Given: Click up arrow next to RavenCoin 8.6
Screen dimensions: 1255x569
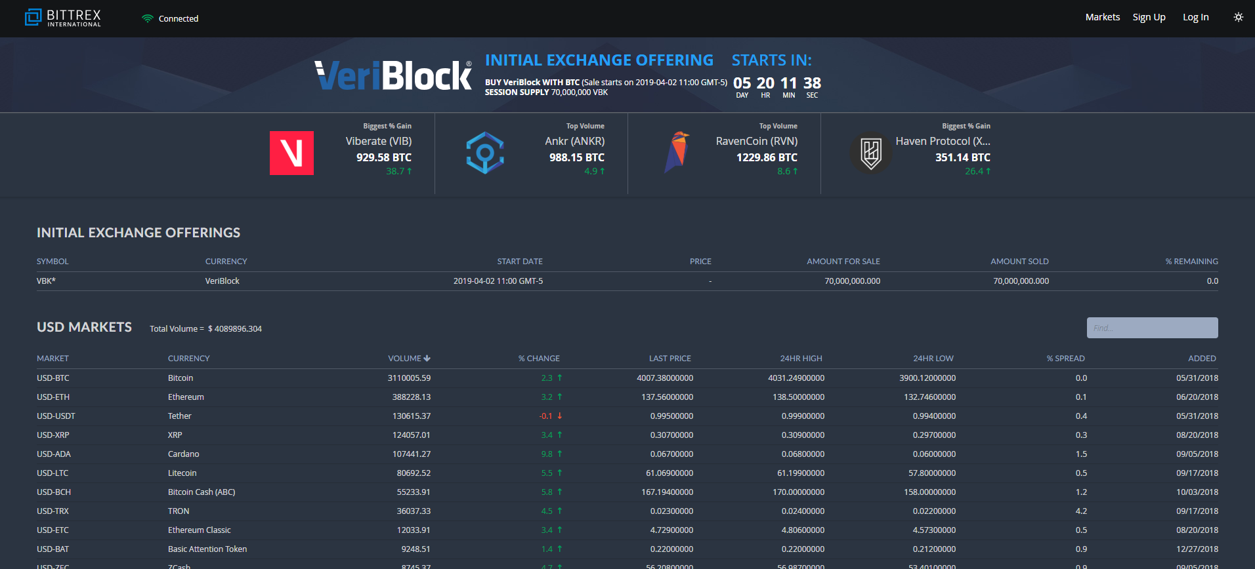Looking at the screenshot, I should [795, 171].
